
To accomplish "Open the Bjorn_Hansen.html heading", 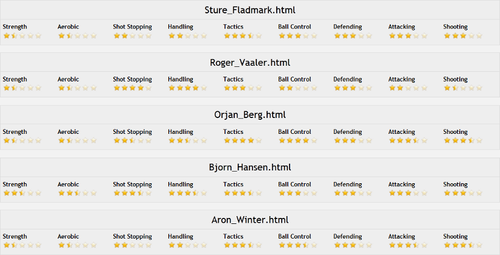I will 250,167.
